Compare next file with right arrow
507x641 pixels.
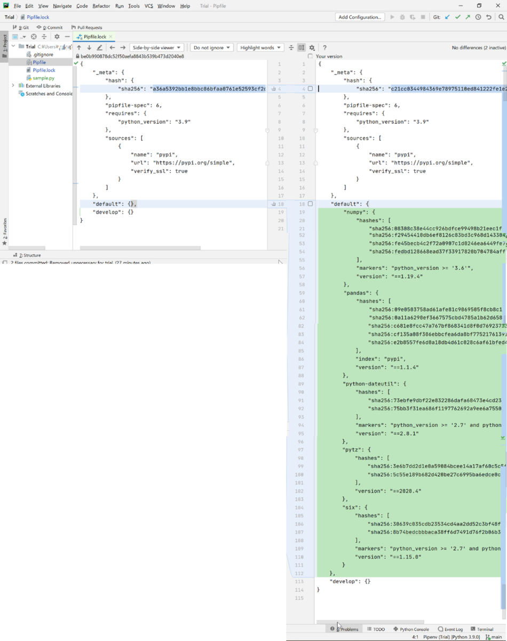(x=123, y=48)
